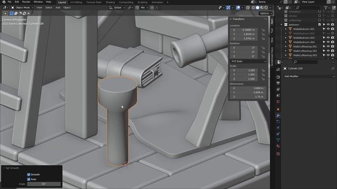337x189 pixels.
Task: Switch to the Texture Paint workspace tab
Action: (x=94, y=2)
